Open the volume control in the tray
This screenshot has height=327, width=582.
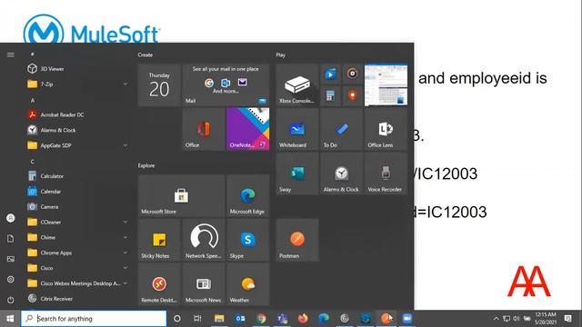517,319
